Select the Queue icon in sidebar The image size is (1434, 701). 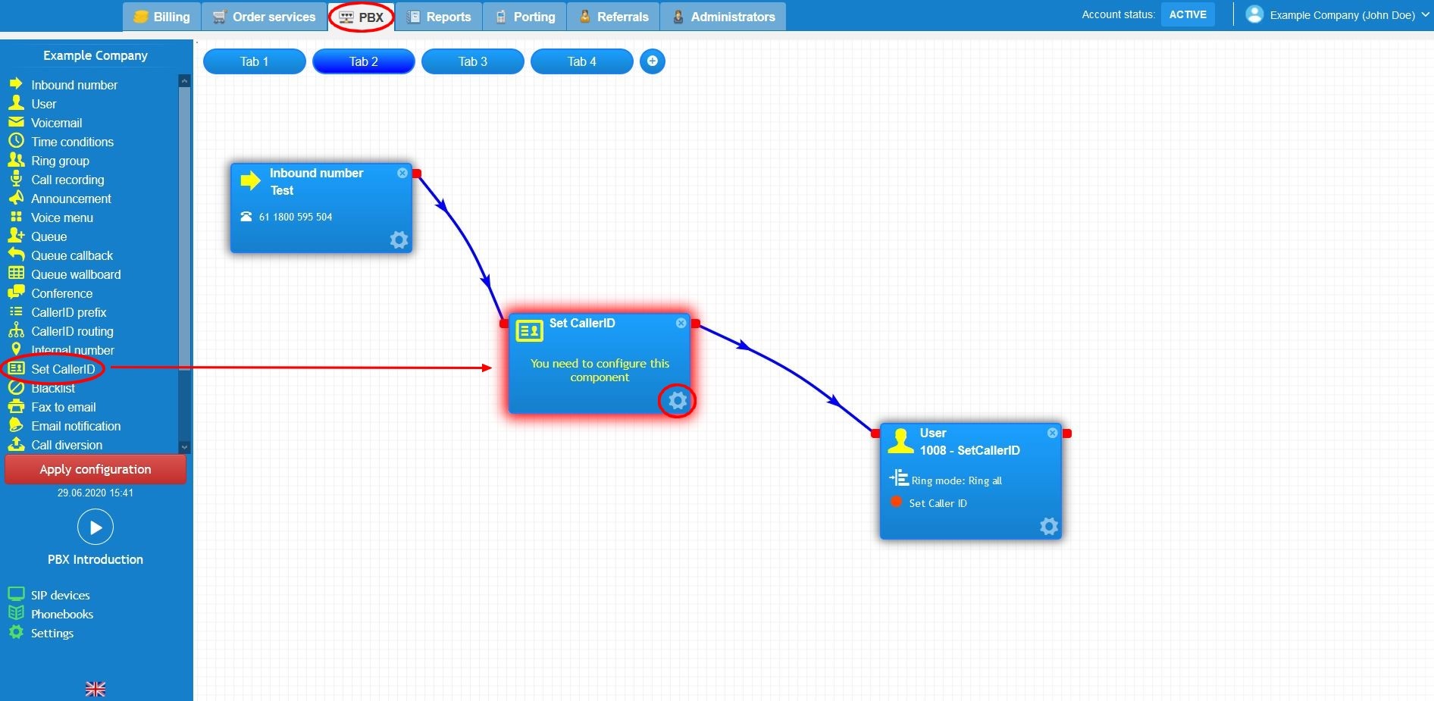(x=16, y=235)
